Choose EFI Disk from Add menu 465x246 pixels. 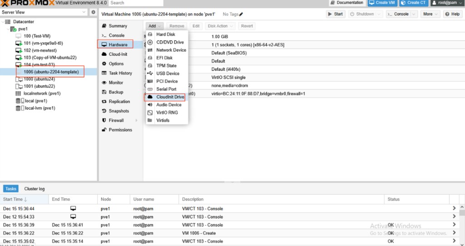click(x=167, y=58)
